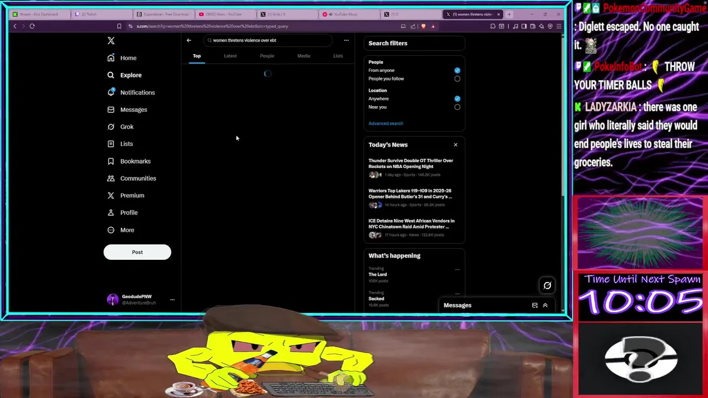The image size is (708, 398).
Task: Switch to the Grok / X browser tab
Action: 288,14
